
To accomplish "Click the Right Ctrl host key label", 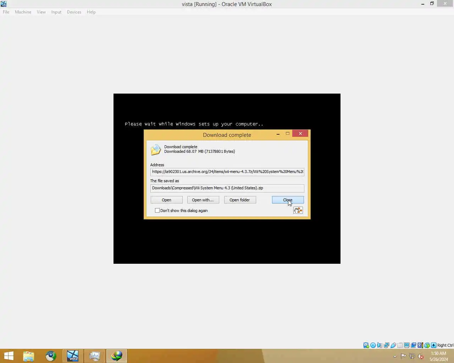I will click(x=445, y=345).
